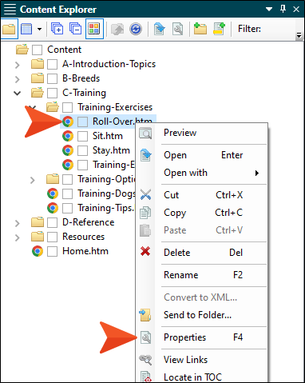Click the Properties wrench toolbar icon

click(177, 29)
